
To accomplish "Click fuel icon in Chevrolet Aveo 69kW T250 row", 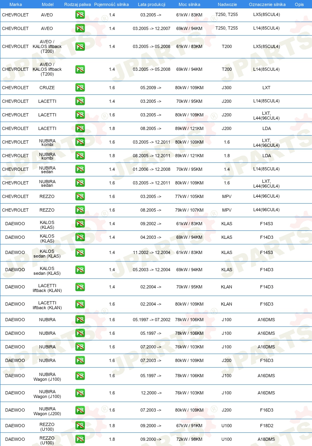I will tap(80, 28).
